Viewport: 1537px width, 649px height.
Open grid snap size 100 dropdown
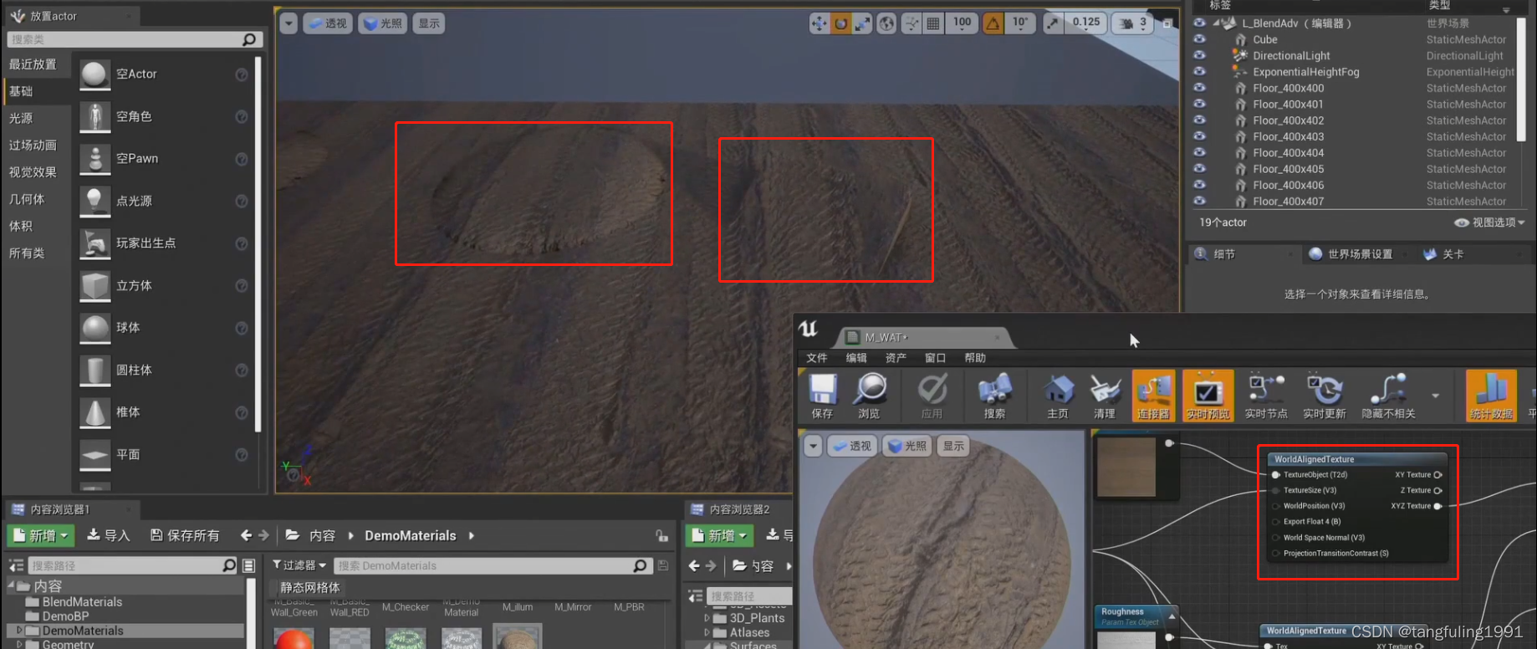coord(963,23)
